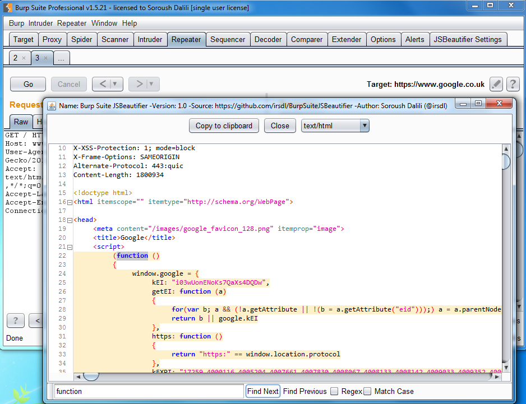
Task: Click the Copy to clipboard button
Action: pos(224,126)
